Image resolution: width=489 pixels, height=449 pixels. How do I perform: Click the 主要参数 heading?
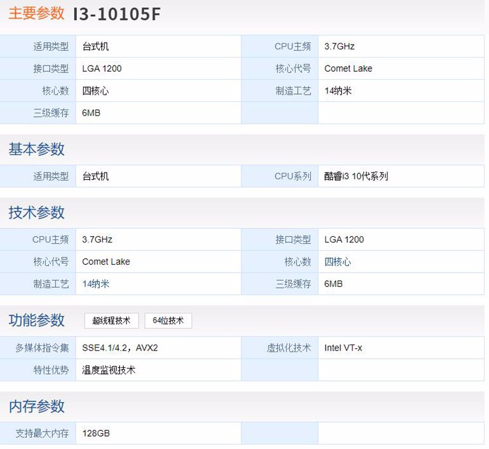coord(37,14)
